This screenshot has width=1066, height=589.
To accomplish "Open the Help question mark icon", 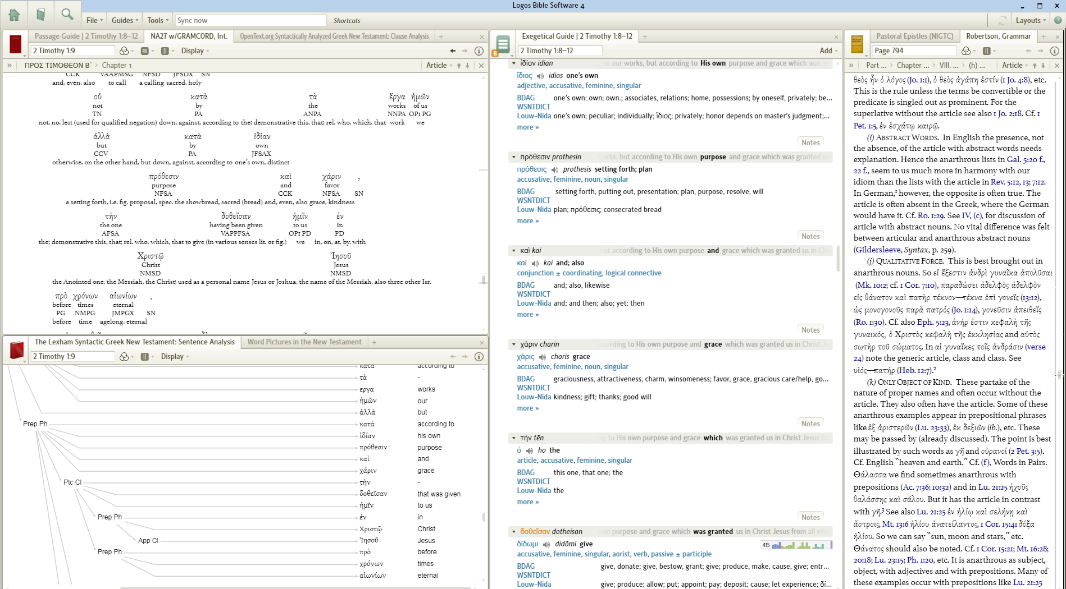I will (1058, 20).
